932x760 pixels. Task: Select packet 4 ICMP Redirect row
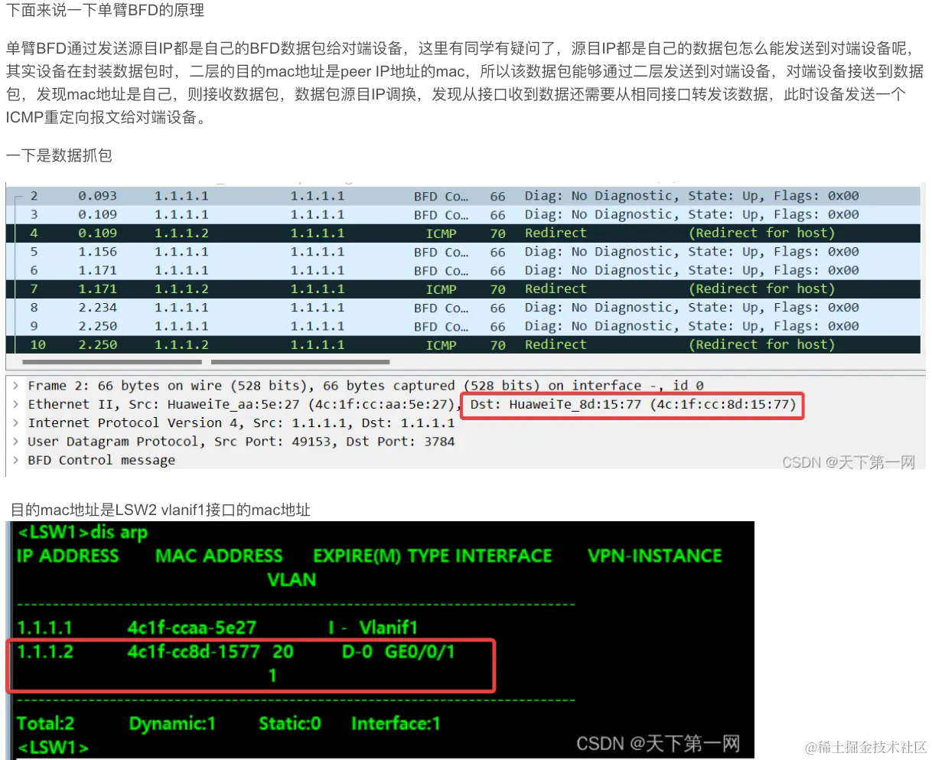pyautogui.click(x=463, y=233)
